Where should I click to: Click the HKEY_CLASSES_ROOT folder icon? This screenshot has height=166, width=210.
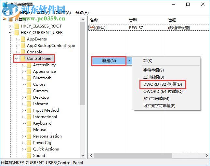point(17,26)
